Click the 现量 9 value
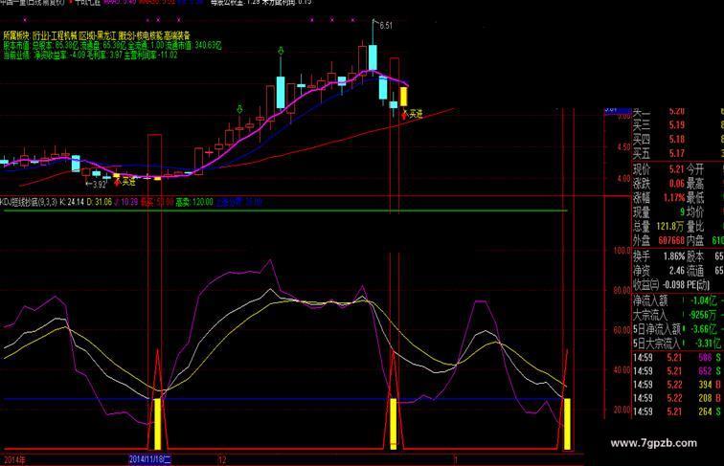 [x=682, y=212]
